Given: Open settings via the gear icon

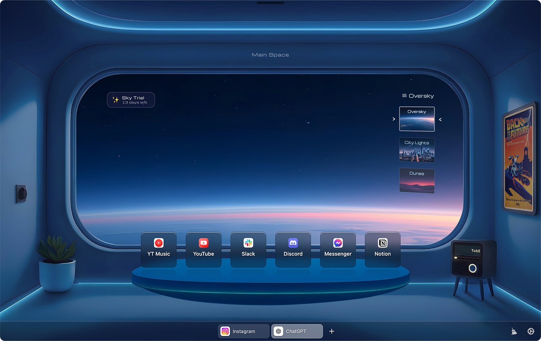Looking at the screenshot, I should point(531,331).
